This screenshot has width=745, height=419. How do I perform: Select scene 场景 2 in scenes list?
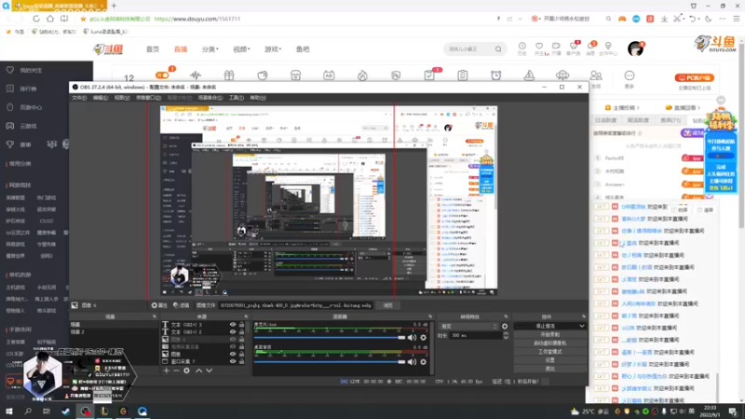[77, 332]
